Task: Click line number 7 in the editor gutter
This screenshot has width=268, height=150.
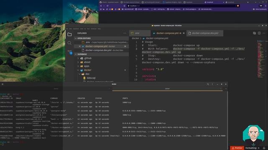Action: [136, 70]
